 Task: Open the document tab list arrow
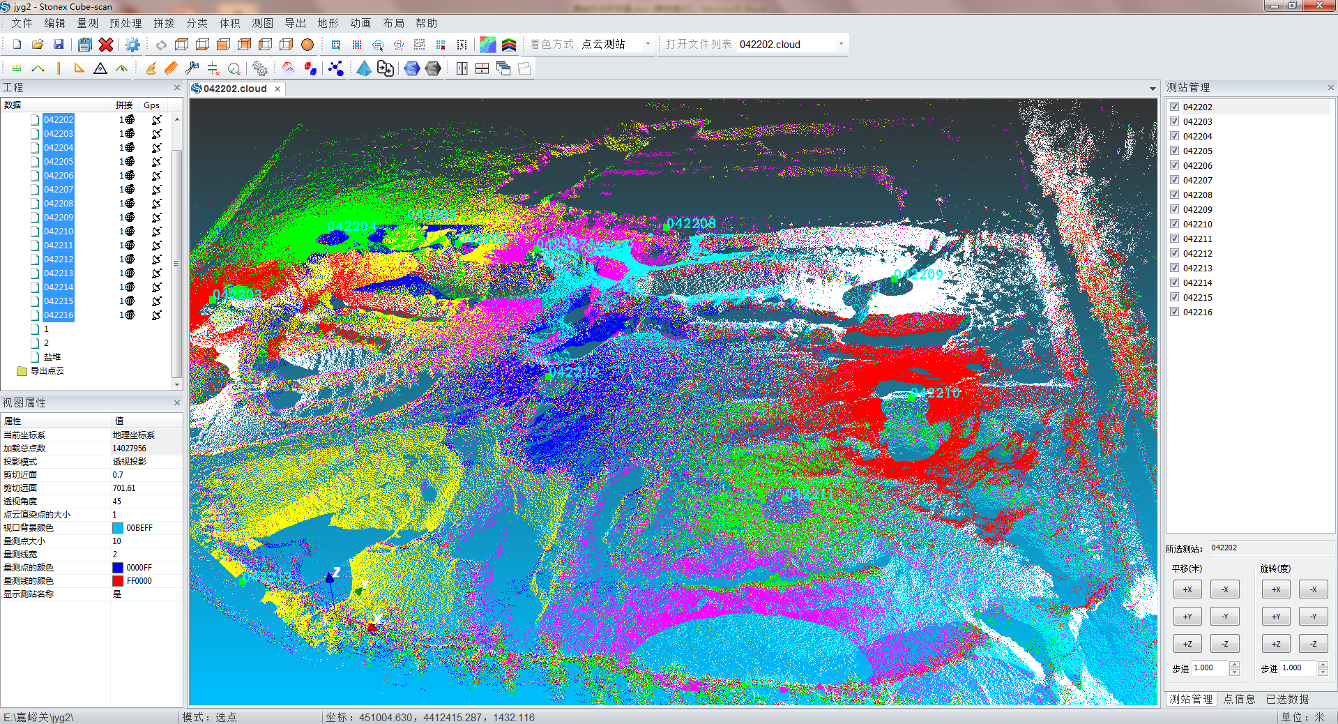coord(1153,89)
